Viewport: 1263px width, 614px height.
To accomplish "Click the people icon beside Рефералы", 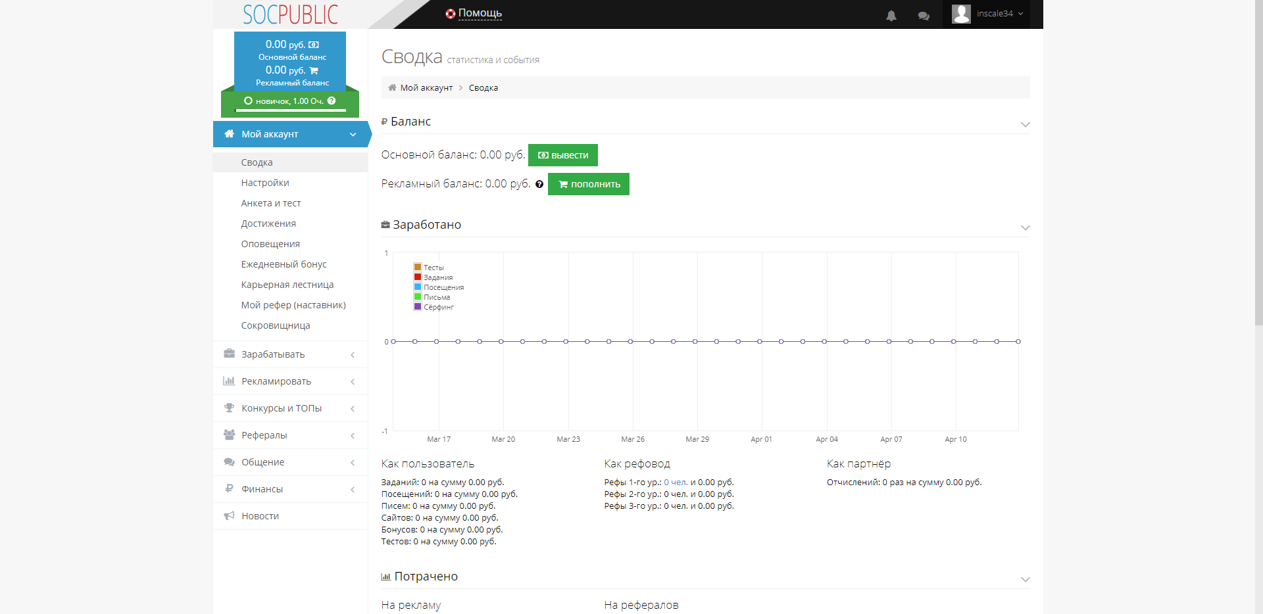I will 229,435.
